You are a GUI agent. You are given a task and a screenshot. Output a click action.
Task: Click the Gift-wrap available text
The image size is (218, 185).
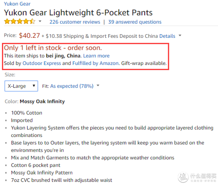pyautogui.click(x=144, y=63)
